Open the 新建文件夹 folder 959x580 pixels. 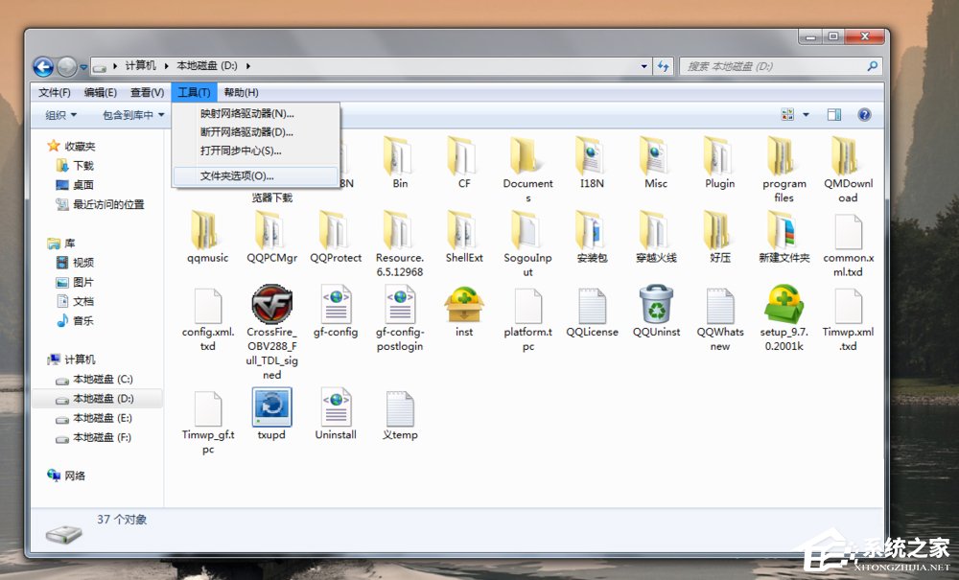tap(784, 232)
